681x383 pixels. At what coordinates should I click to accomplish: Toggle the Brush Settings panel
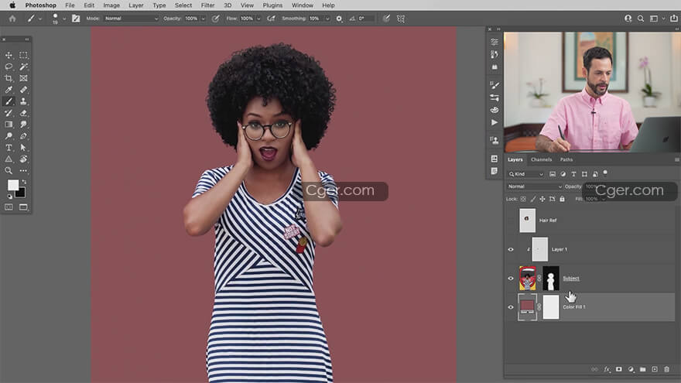pyautogui.click(x=76, y=19)
